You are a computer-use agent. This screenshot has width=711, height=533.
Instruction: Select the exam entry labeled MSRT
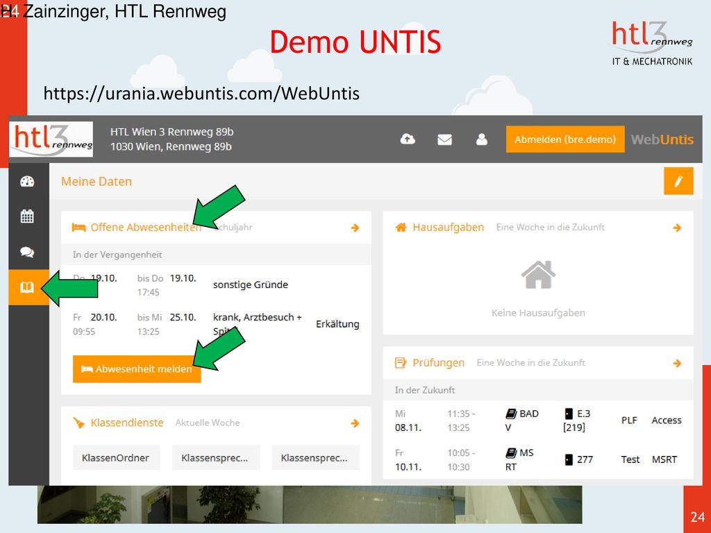664,459
